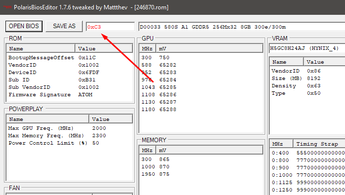This screenshot has width=345, height=195.
Task: Select the Firmware Signature ATOM row
Action: click(x=70, y=95)
